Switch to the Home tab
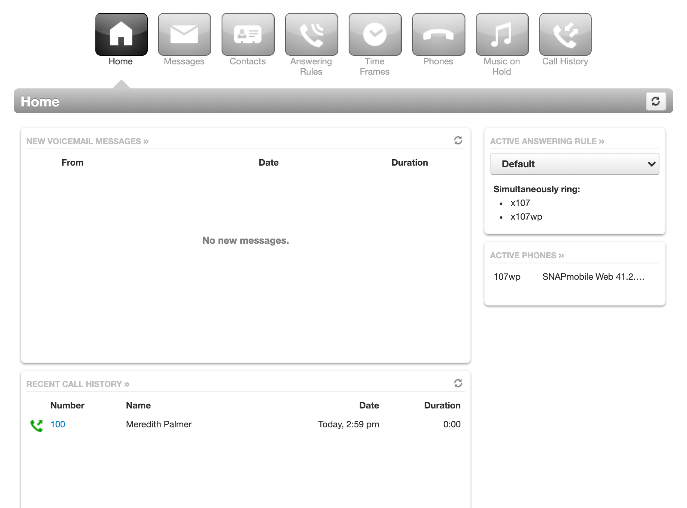 tap(121, 61)
